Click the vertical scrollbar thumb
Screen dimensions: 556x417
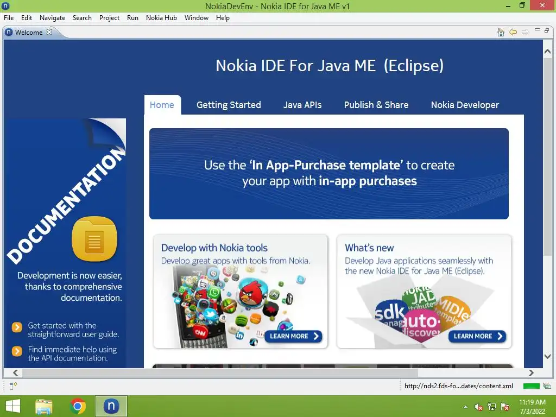click(547, 156)
